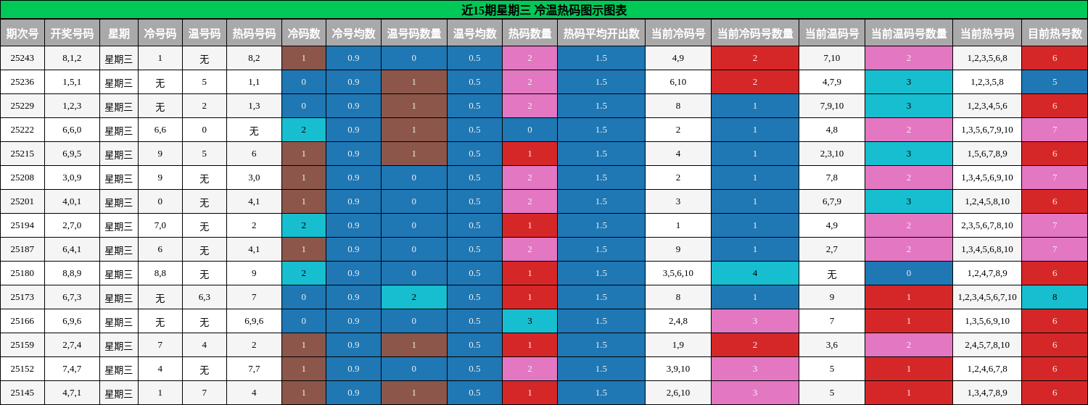Click period number 25152
Screen dimensions: 1088x405
coord(22,369)
